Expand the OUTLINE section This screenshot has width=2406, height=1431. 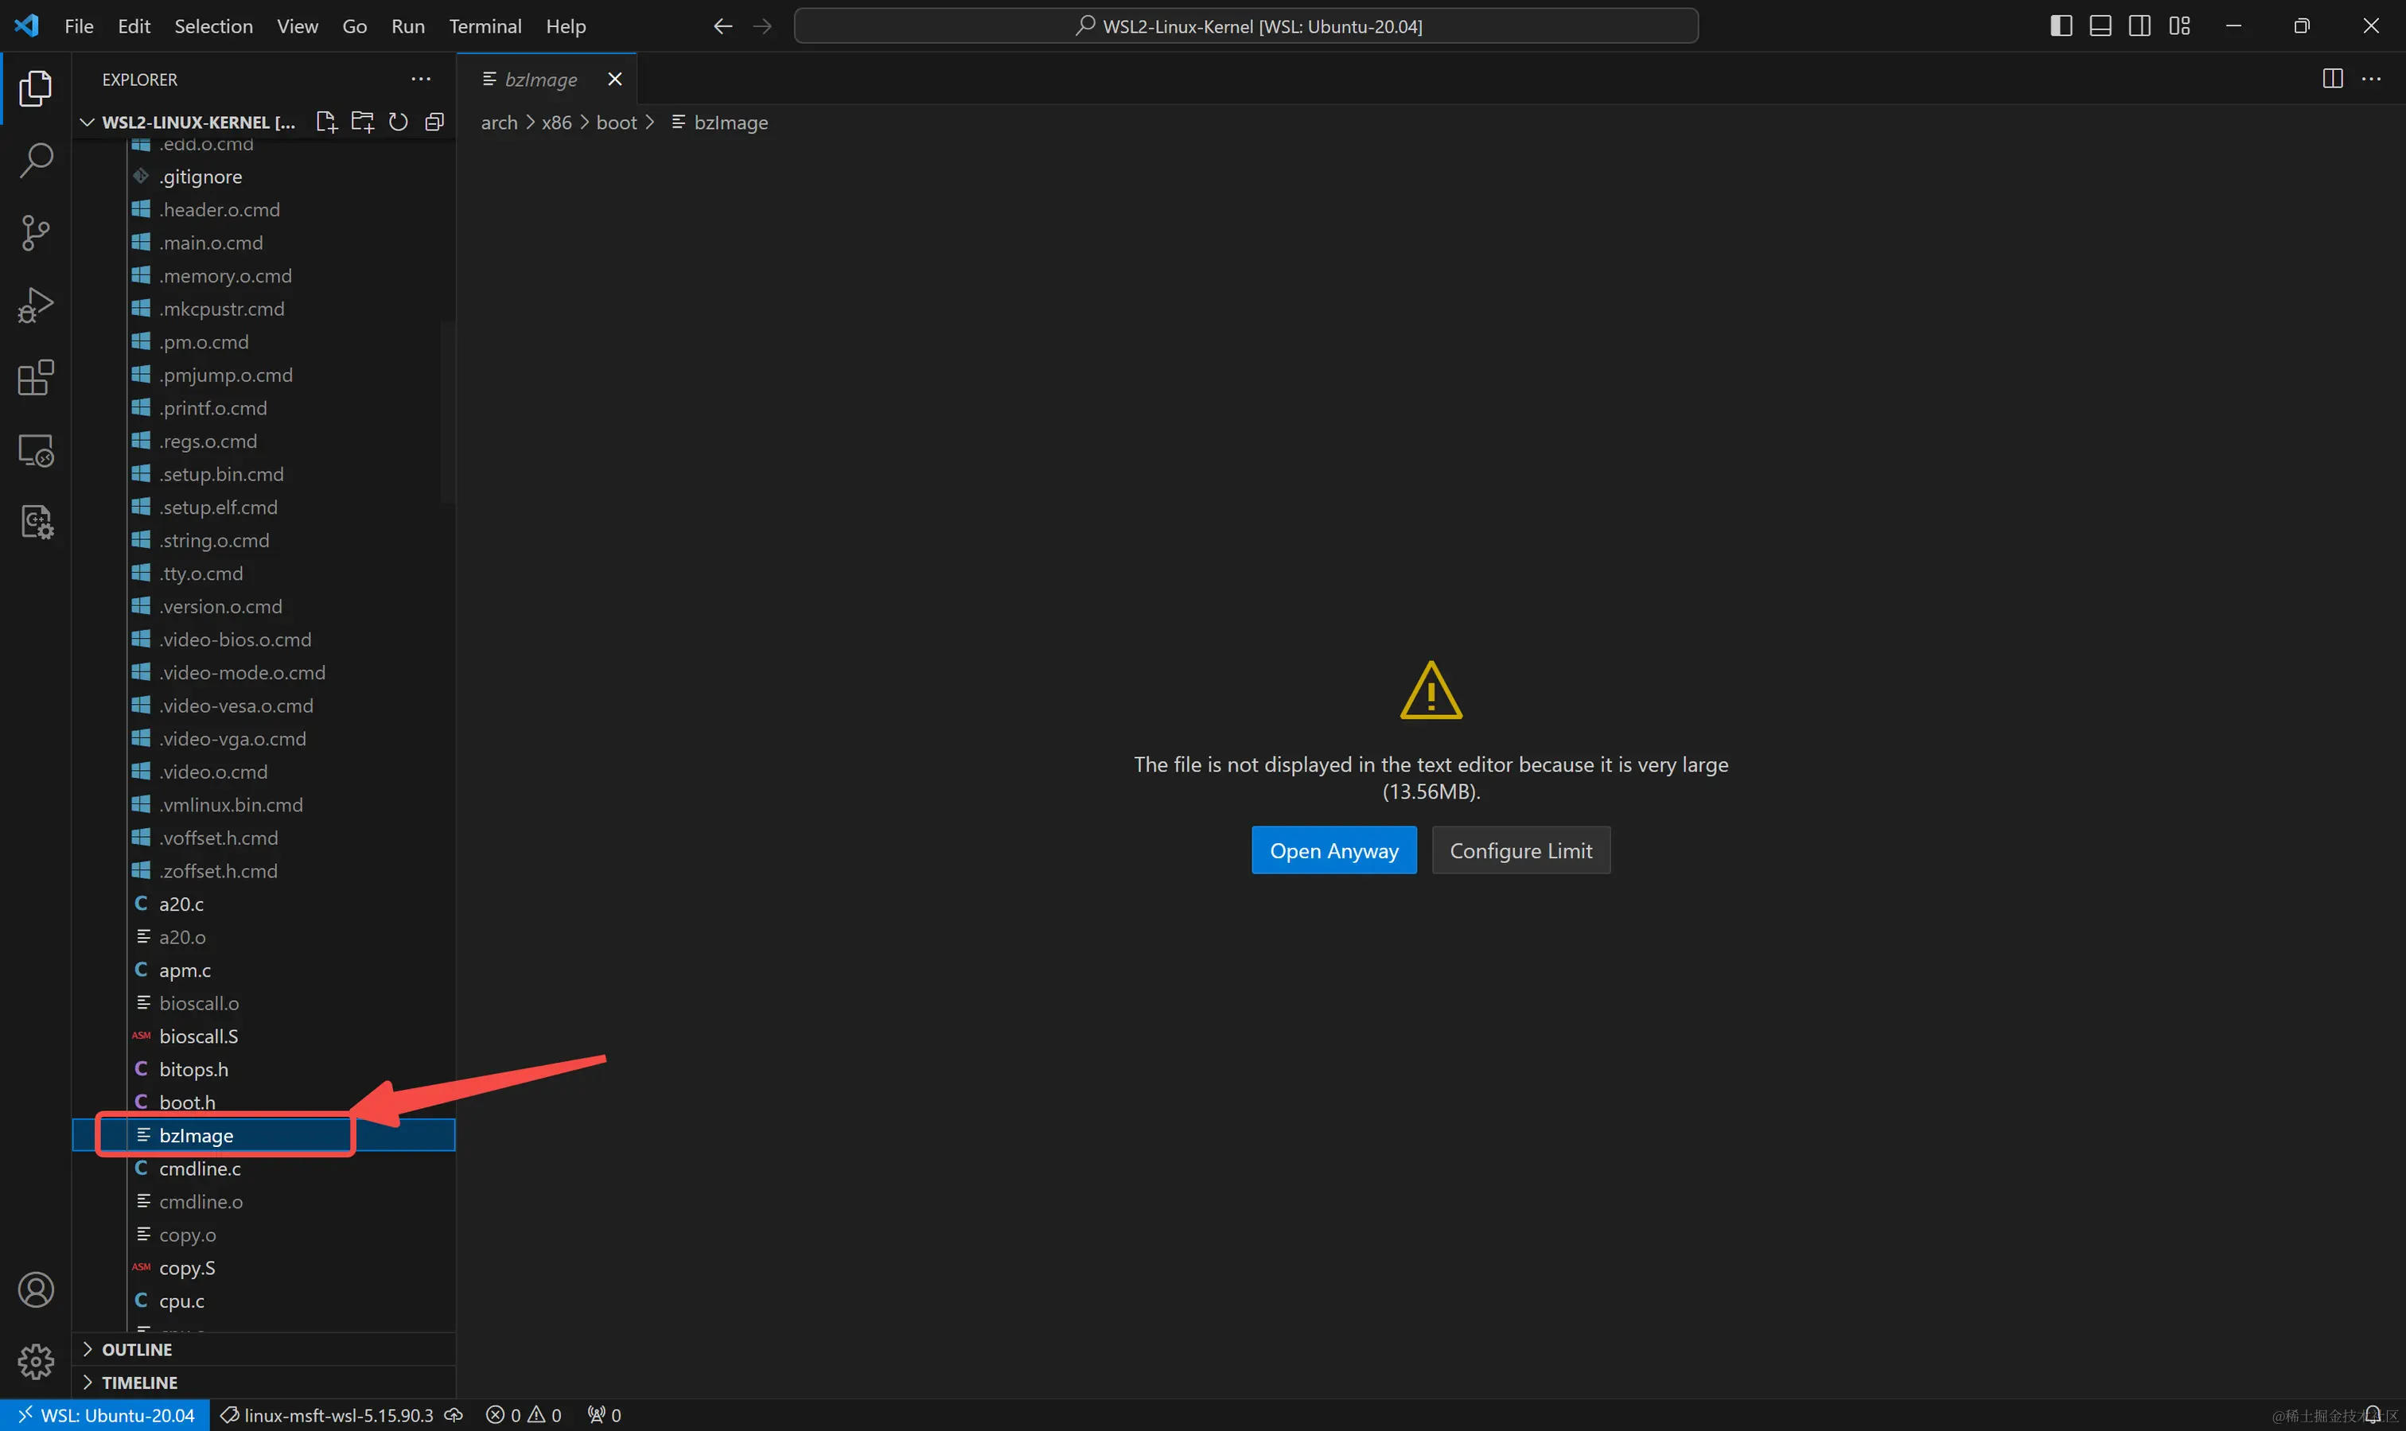[137, 1349]
